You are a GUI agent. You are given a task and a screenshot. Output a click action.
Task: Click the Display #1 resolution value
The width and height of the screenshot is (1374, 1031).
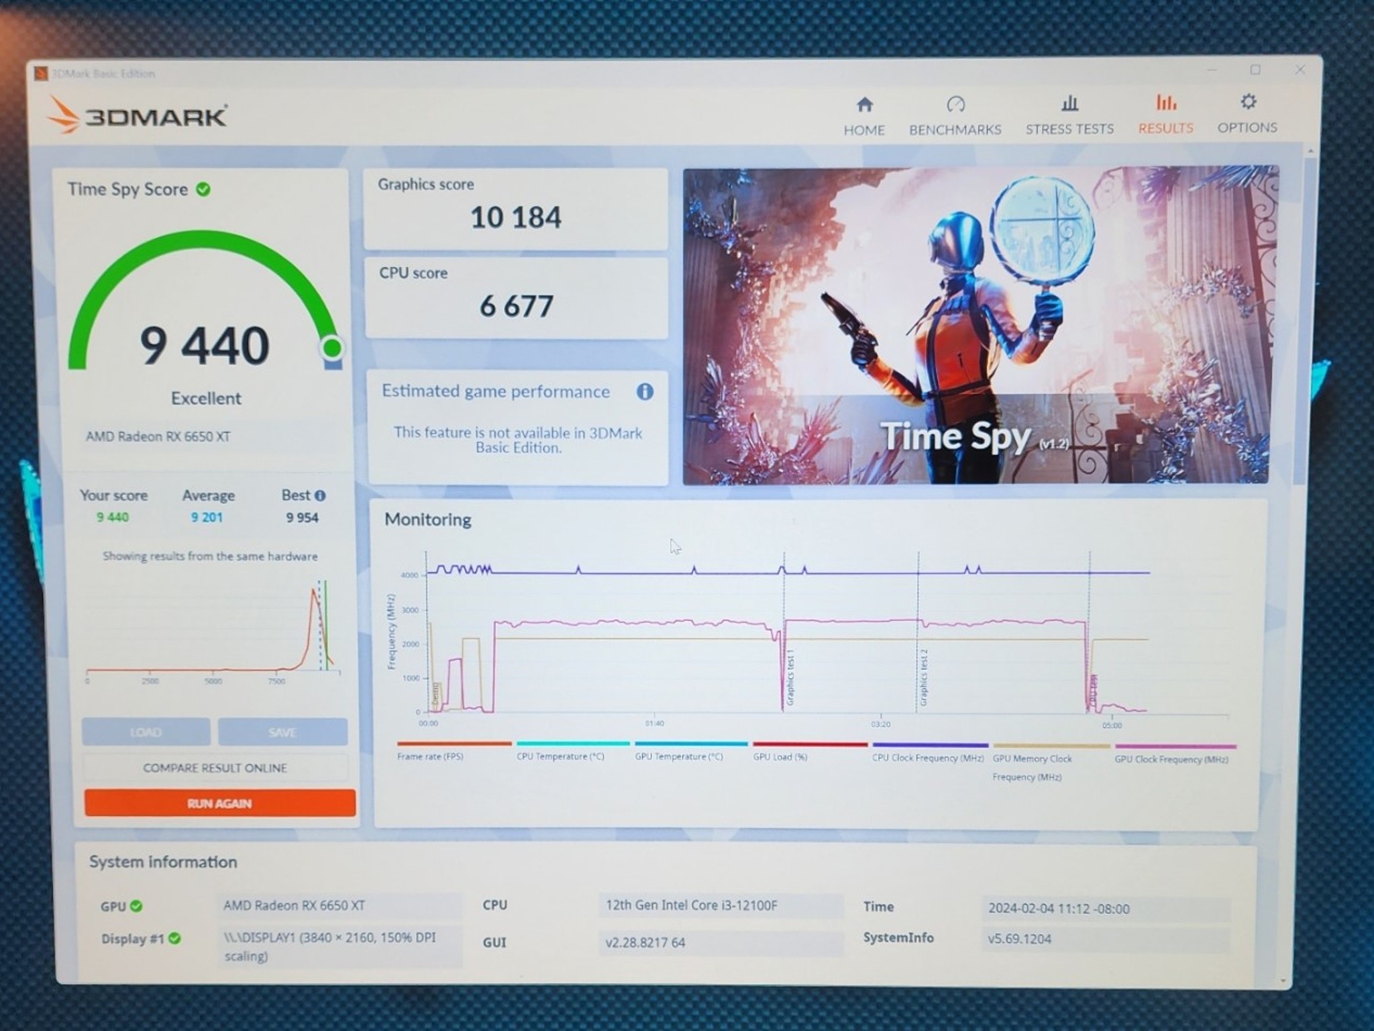point(339,946)
